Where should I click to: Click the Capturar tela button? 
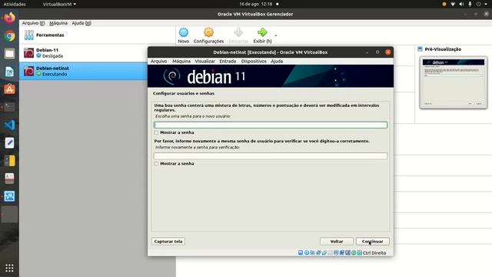168,241
